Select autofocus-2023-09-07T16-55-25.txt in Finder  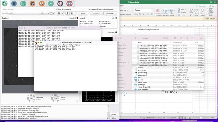coord(153,46)
